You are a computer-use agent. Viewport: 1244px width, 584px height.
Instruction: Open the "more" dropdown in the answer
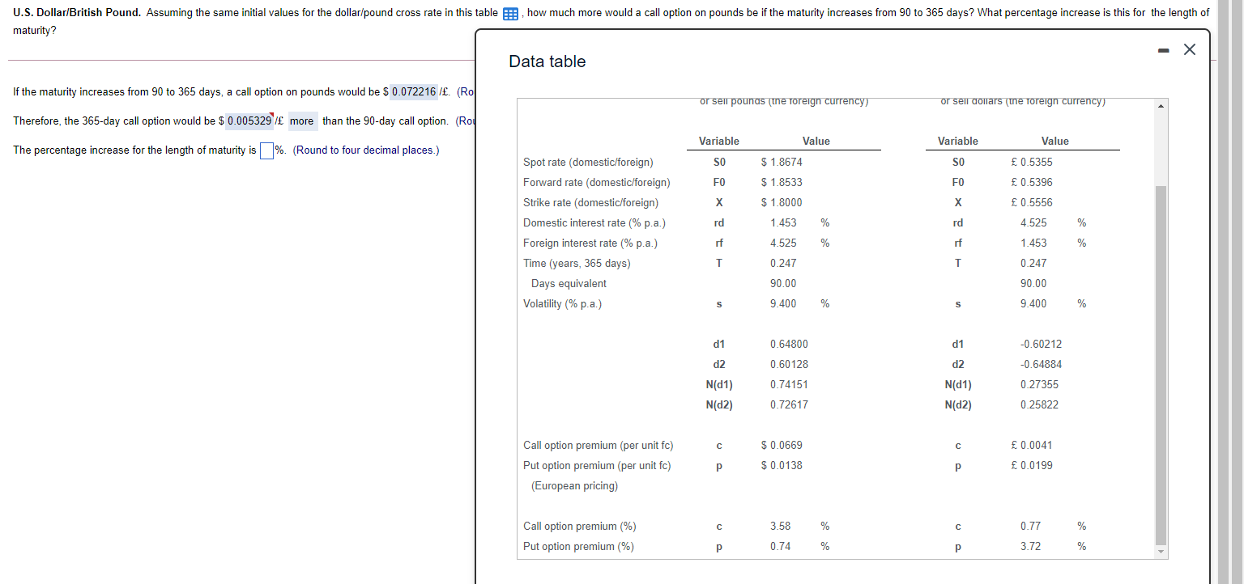coord(301,121)
